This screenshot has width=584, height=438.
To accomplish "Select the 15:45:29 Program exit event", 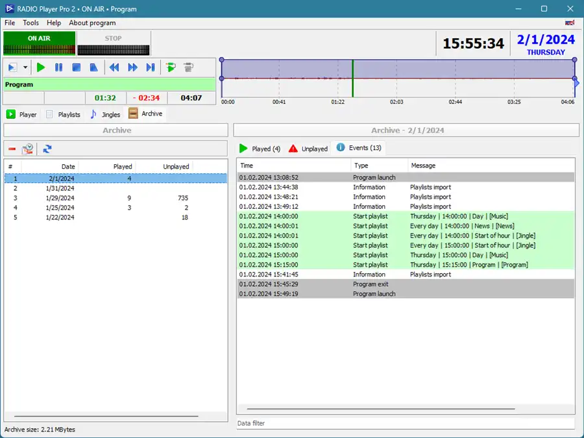I will (406, 284).
